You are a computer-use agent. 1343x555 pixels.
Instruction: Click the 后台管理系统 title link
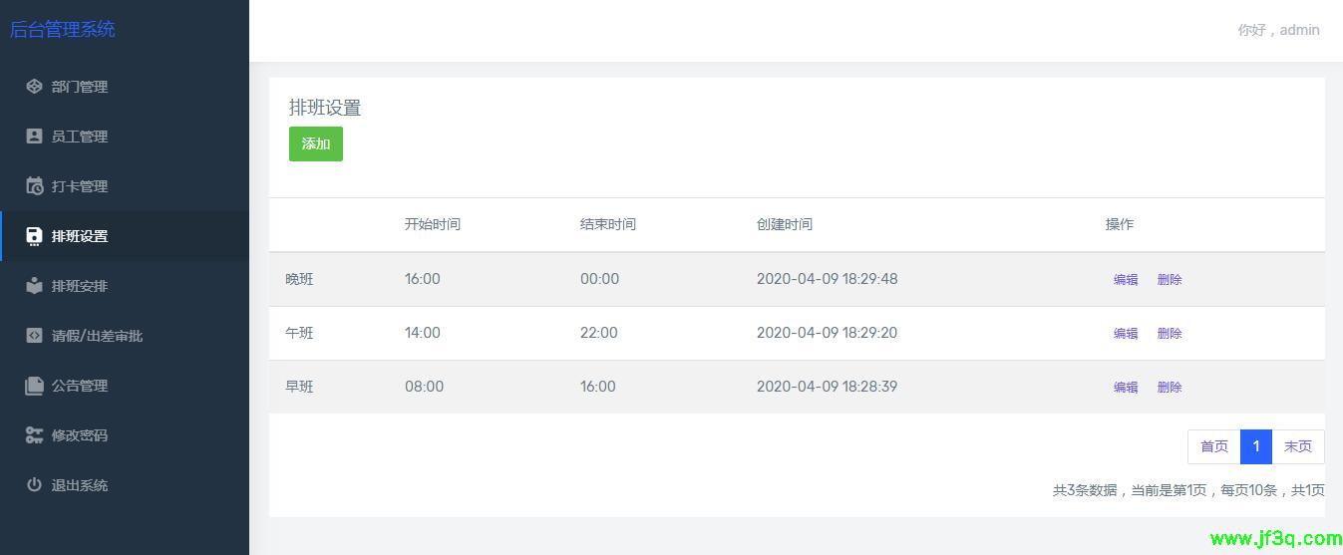pyautogui.click(x=63, y=30)
